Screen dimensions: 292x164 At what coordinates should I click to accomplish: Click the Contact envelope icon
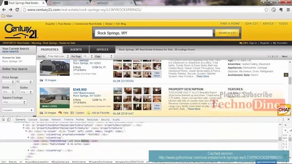point(72,113)
